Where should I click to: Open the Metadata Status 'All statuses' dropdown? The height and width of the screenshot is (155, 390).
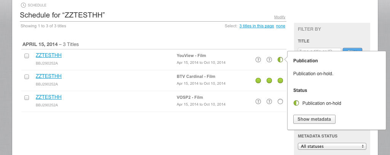click(x=332, y=146)
